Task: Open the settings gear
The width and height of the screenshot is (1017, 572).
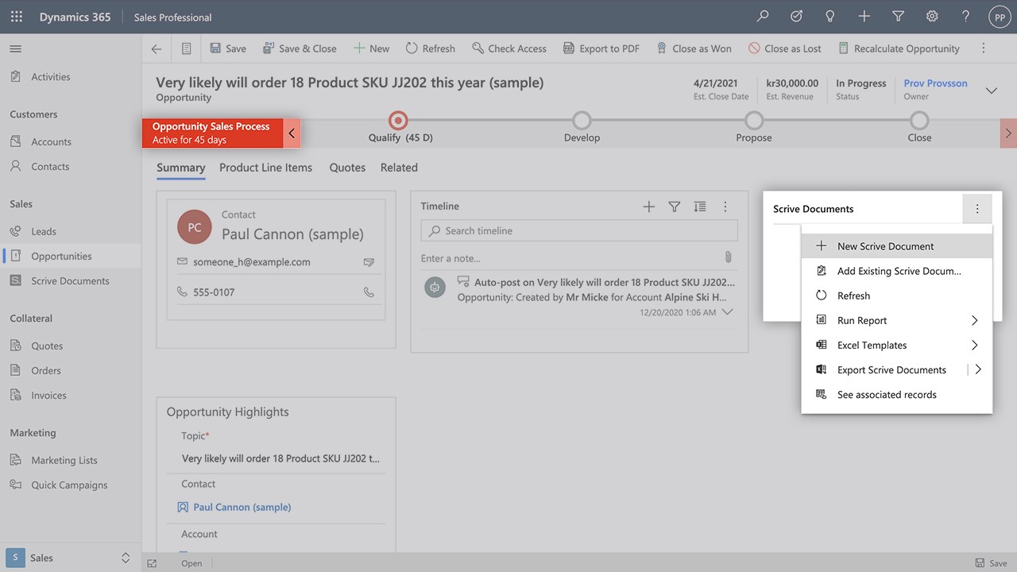Action: [x=932, y=17]
